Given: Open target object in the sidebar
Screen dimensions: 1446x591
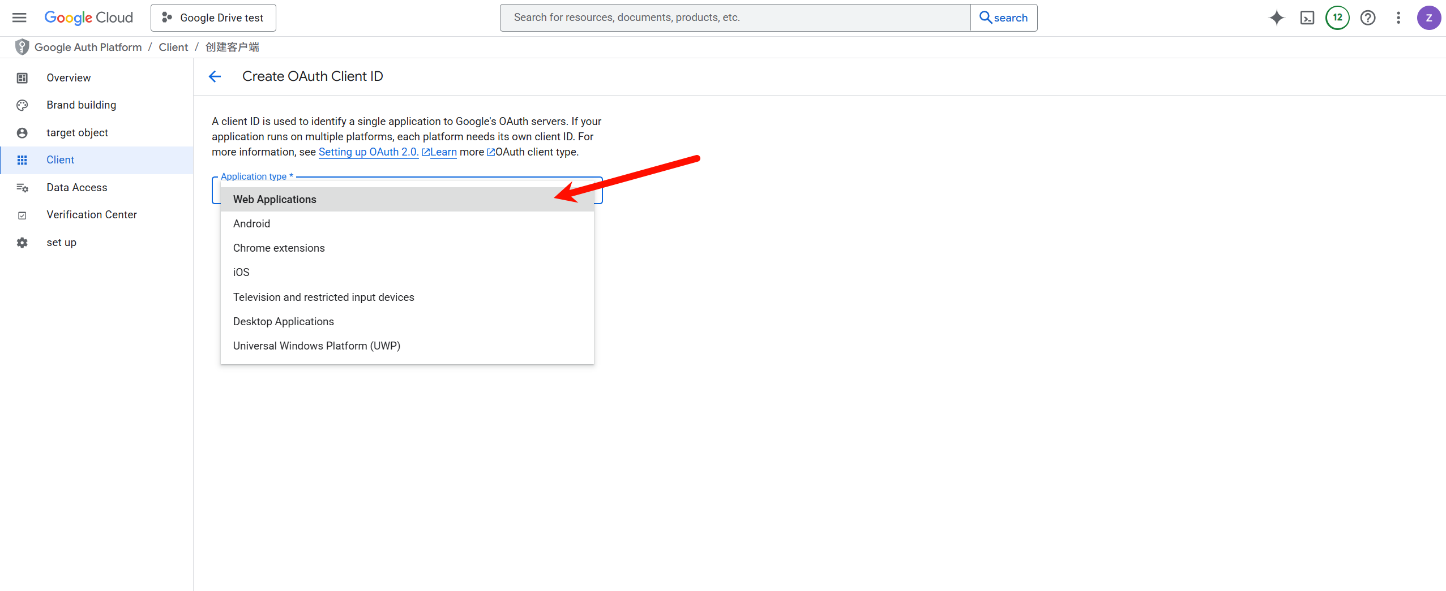Looking at the screenshot, I should 97,133.
